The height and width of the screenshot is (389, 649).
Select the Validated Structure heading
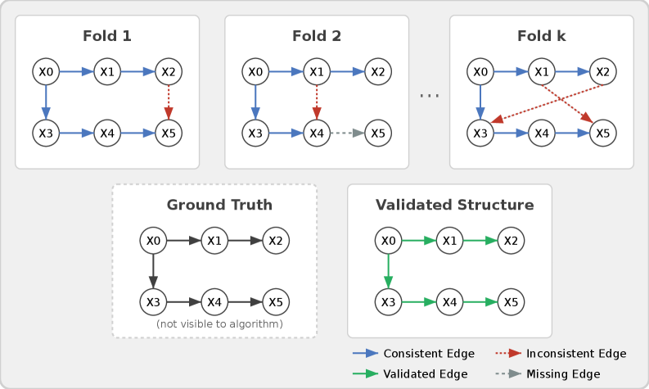(454, 205)
